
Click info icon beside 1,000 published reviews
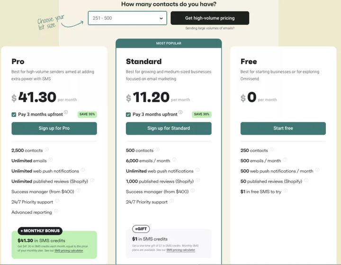pos(197,180)
